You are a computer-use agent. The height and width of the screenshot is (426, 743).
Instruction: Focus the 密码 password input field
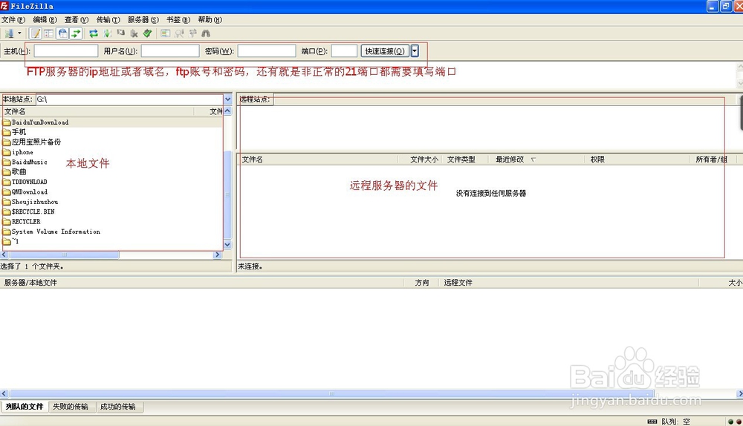tap(267, 51)
